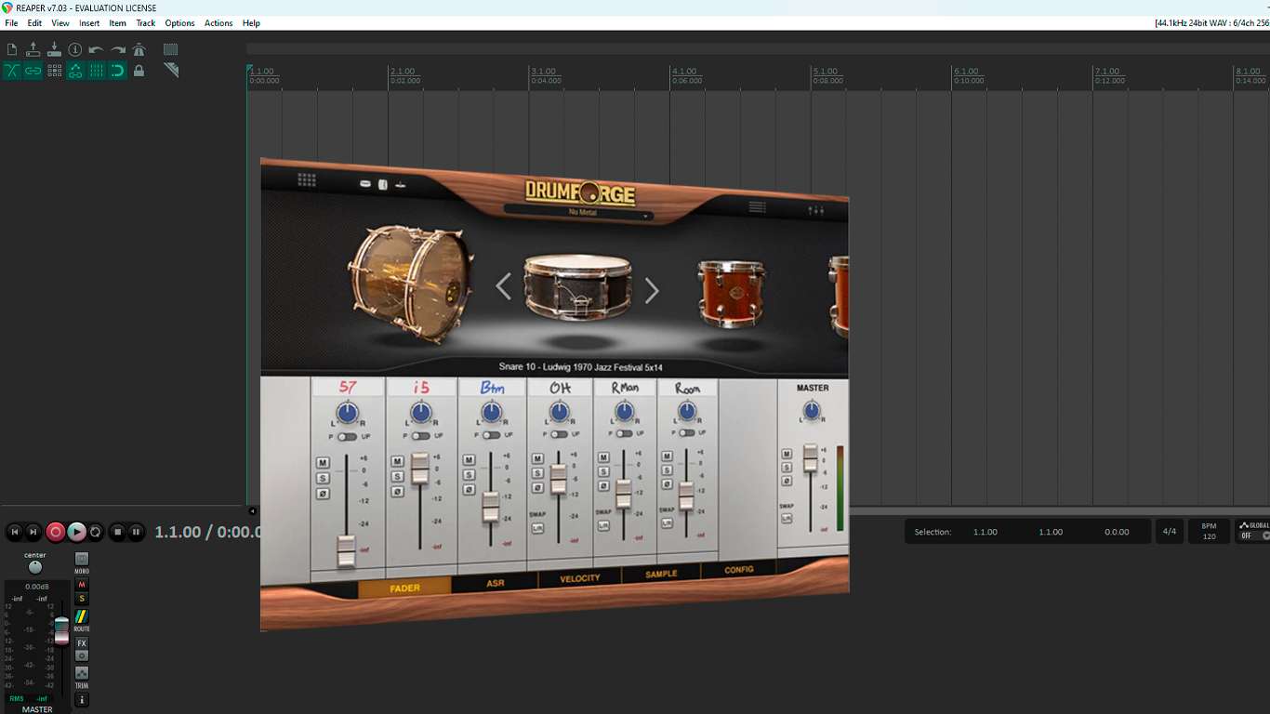Toggle envelope points move with items button
The image size is (1270, 714).
(x=75, y=71)
